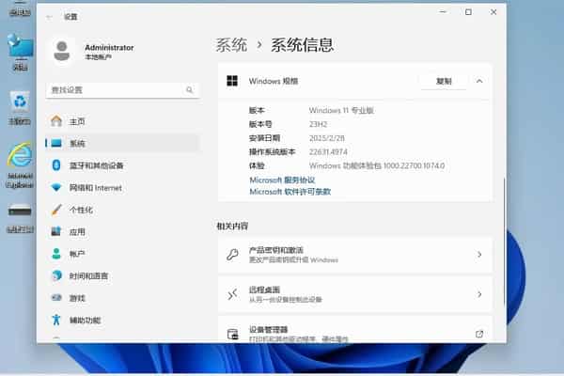Open 帐户 settings page
Screen dimensions: 564x376
pos(122,254)
